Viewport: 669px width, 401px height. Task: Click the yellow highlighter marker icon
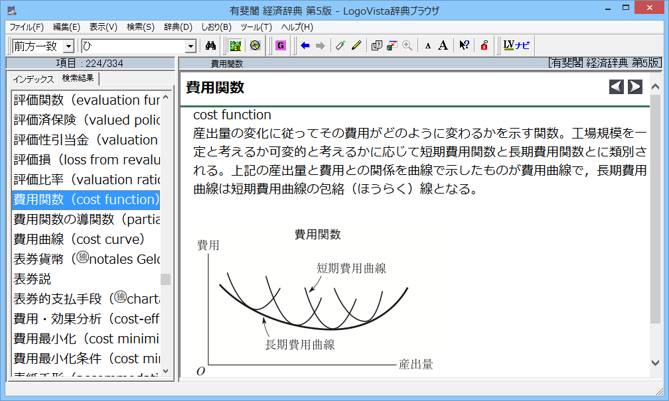[x=356, y=46]
